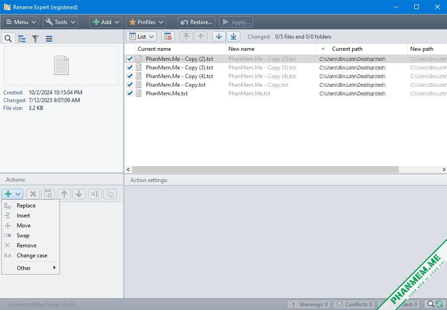Select row PhanMem.Me - Copy (4).txt
The height and width of the screenshot is (310, 447).
click(x=286, y=76)
